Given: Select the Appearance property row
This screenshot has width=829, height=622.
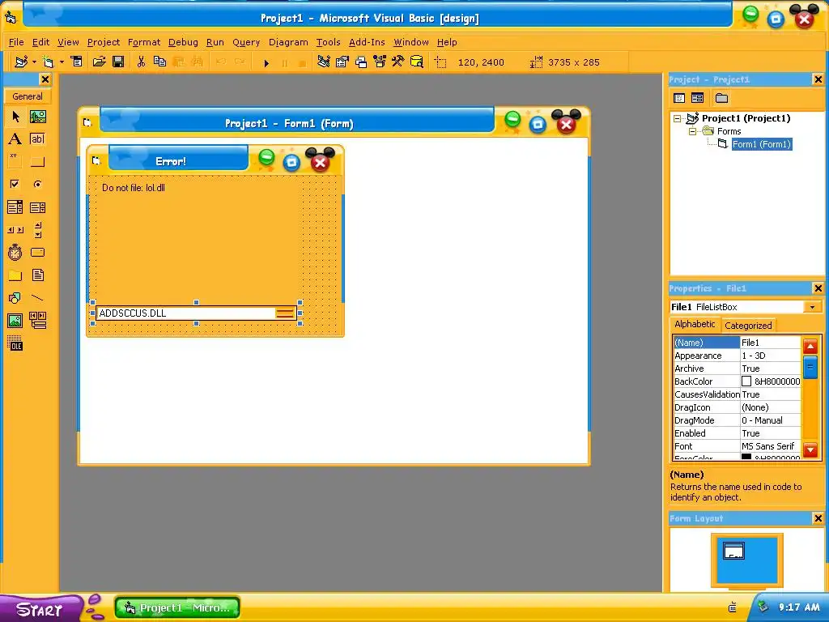Looking at the screenshot, I should (x=737, y=356).
